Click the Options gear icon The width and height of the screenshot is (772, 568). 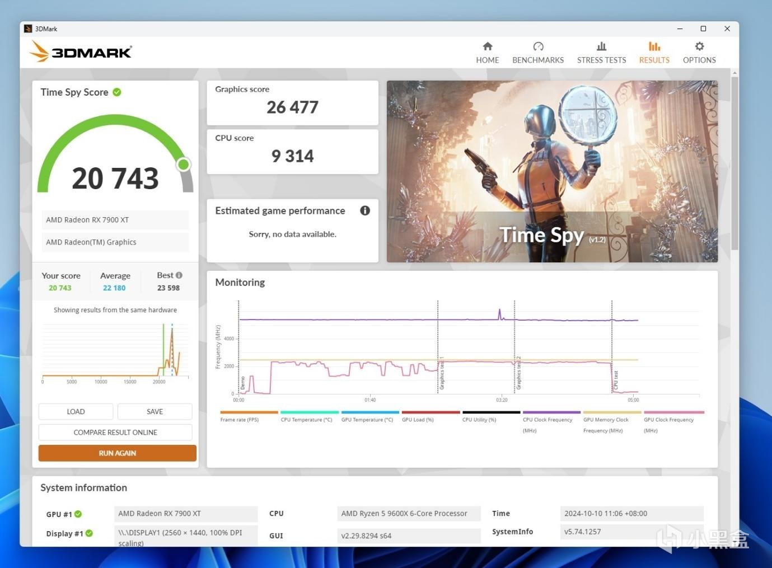[x=699, y=46]
